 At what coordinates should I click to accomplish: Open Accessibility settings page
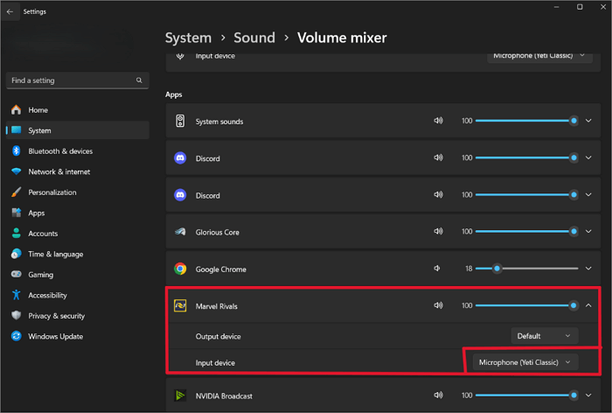coord(77,295)
